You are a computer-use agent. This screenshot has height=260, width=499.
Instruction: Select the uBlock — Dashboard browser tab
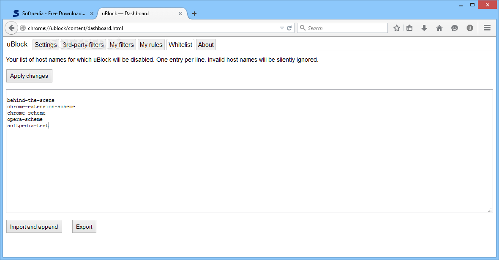tap(142, 14)
